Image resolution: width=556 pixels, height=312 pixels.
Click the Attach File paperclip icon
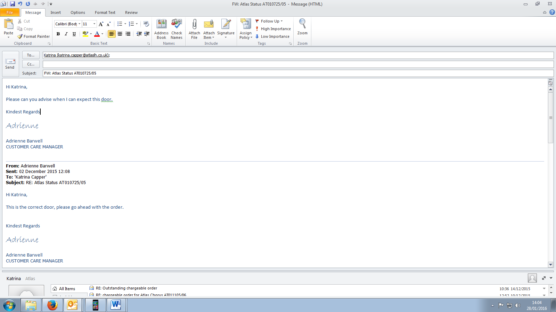(194, 25)
